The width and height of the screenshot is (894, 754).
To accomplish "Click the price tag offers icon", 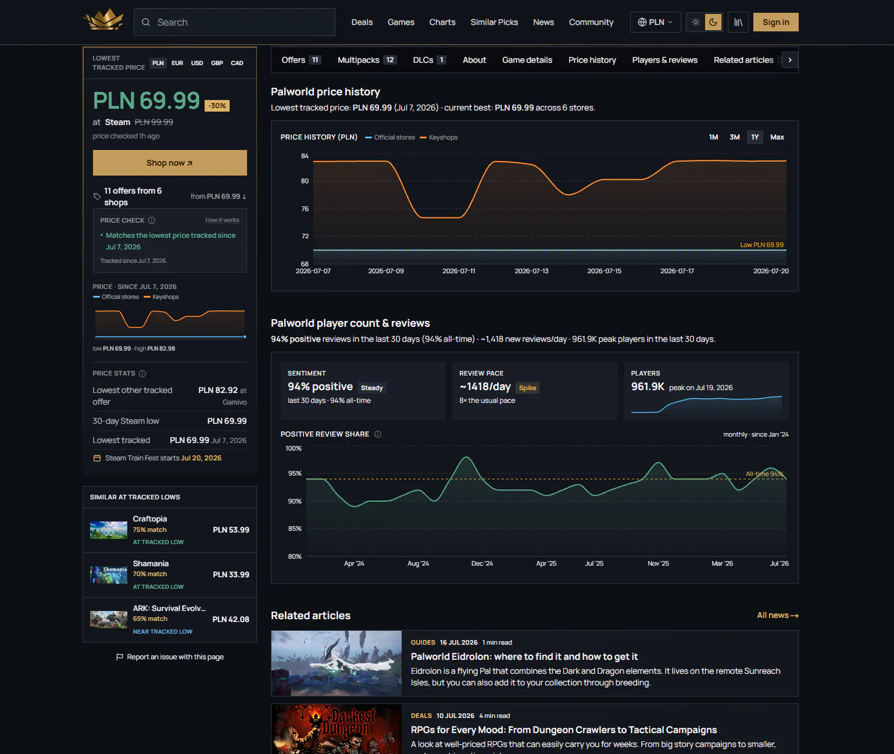I will (x=97, y=196).
